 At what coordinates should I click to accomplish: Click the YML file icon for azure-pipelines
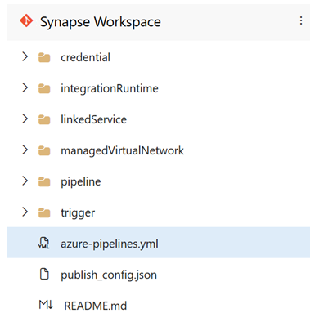[x=44, y=243]
